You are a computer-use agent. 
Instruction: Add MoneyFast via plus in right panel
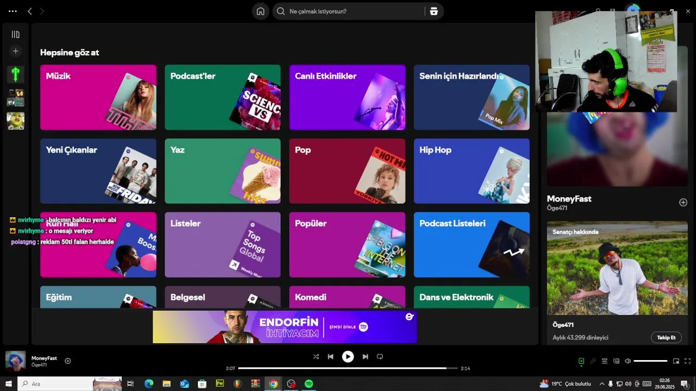point(683,203)
